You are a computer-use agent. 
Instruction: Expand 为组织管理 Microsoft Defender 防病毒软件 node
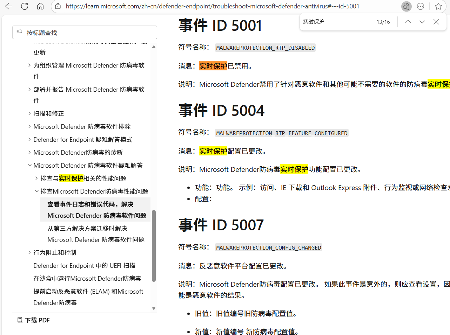point(29,65)
